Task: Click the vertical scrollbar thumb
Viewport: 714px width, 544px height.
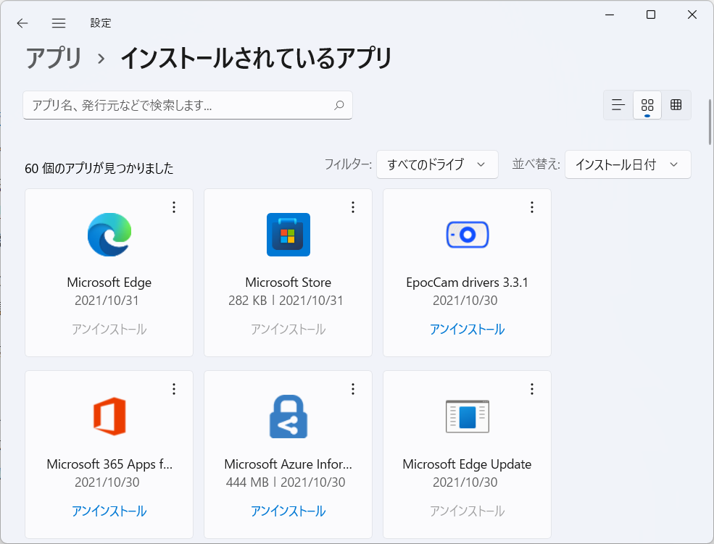Action: pos(710,122)
